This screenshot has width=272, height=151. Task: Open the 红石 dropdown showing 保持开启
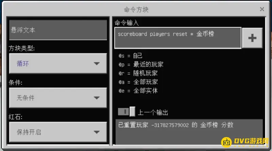click(58, 132)
